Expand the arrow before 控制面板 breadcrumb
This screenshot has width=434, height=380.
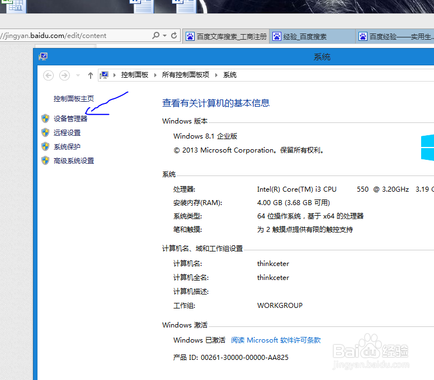pyautogui.click(x=114, y=75)
